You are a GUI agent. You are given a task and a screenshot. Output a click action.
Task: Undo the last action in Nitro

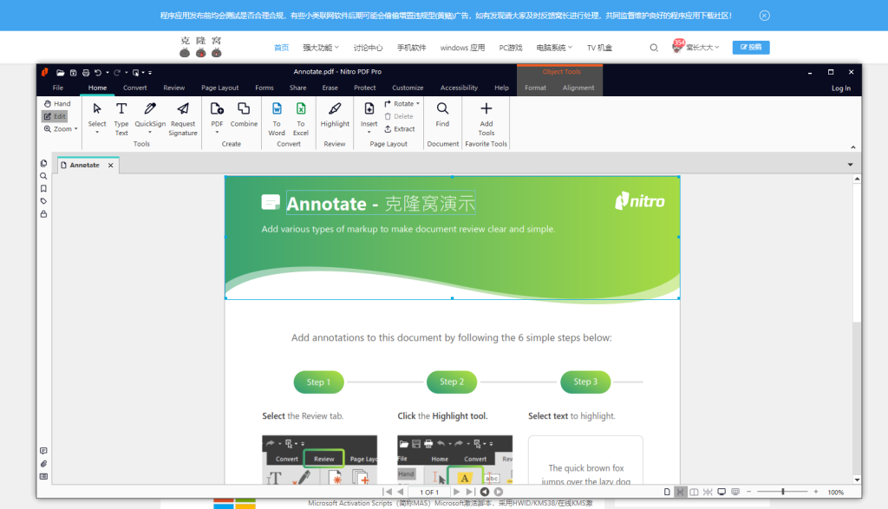(98, 73)
